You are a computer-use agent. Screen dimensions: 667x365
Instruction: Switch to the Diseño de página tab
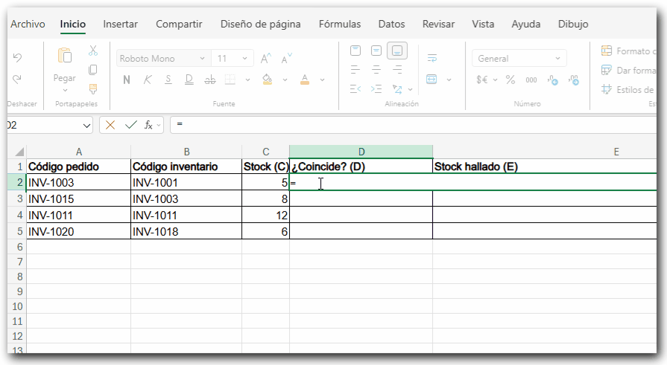click(x=260, y=25)
